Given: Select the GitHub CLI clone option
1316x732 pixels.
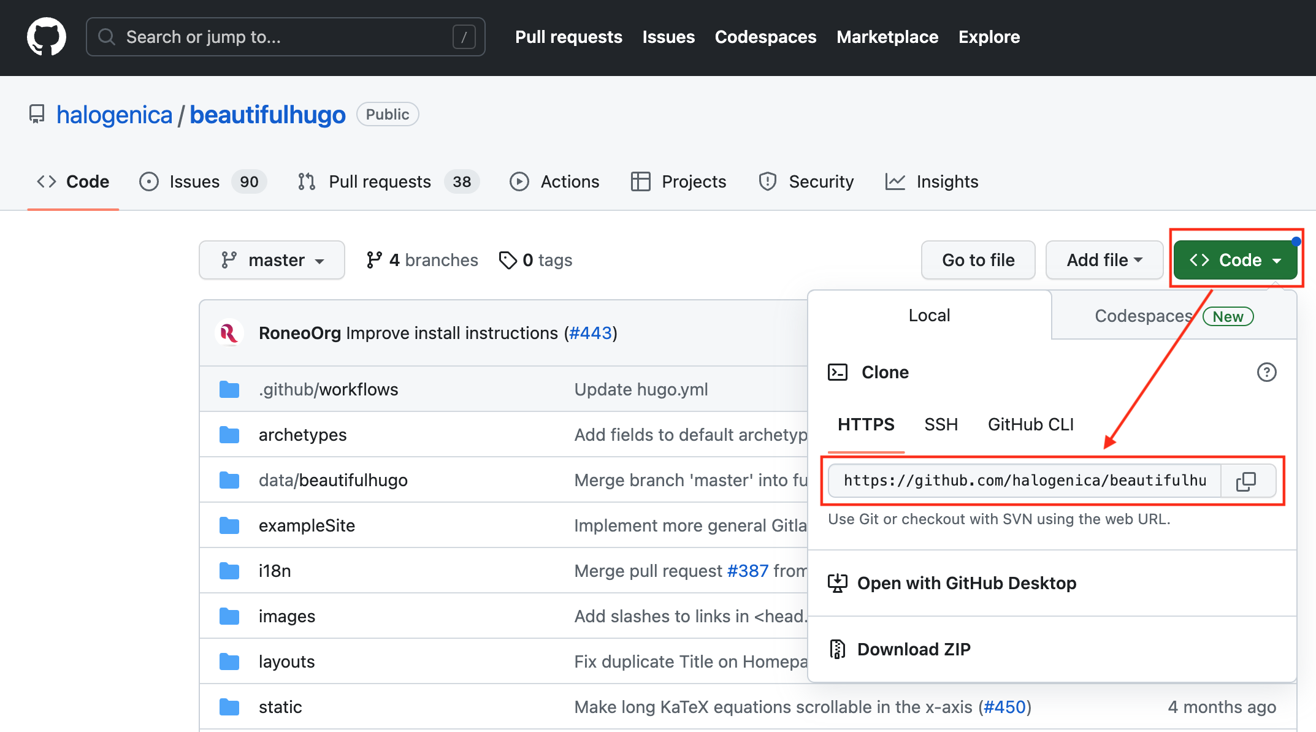Looking at the screenshot, I should [x=1031, y=424].
